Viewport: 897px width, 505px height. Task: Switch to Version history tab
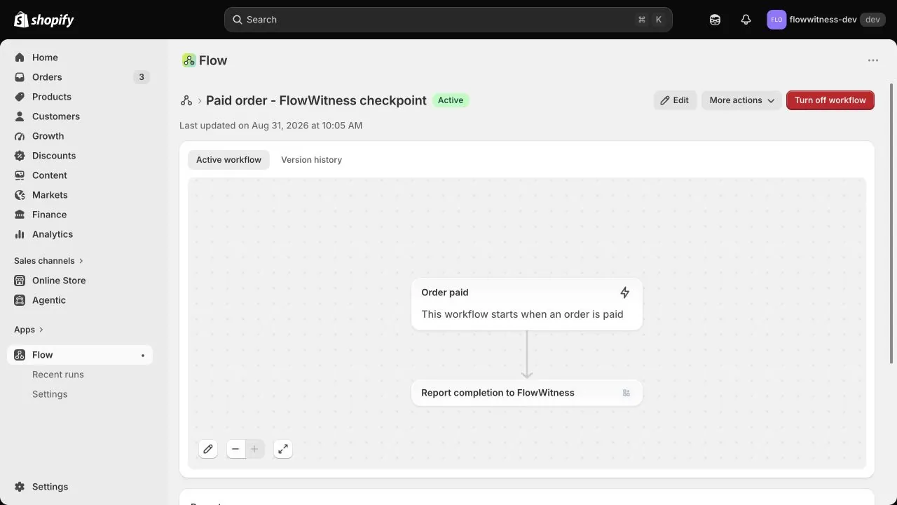(x=311, y=160)
